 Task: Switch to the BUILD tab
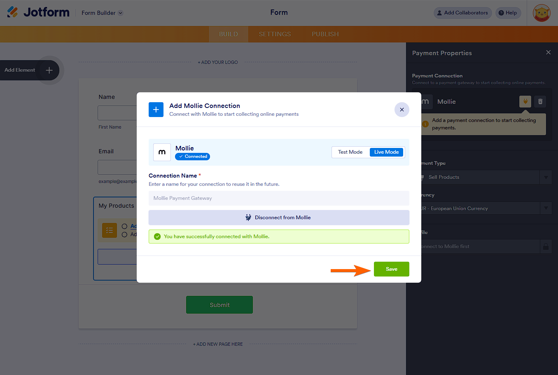(x=229, y=34)
